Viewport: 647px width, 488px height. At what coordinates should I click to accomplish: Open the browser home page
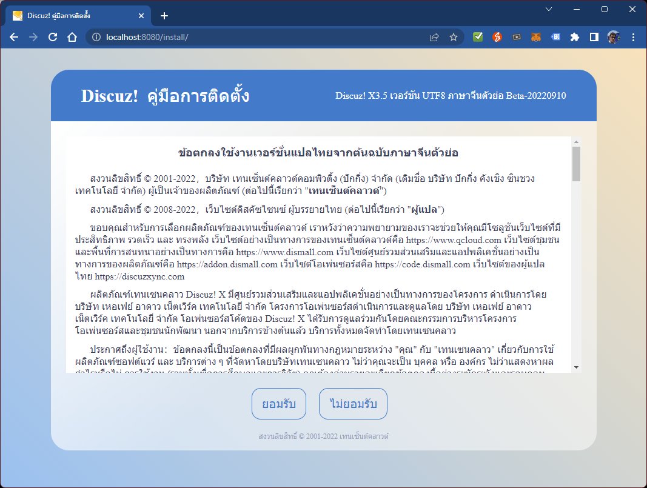(x=72, y=37)
